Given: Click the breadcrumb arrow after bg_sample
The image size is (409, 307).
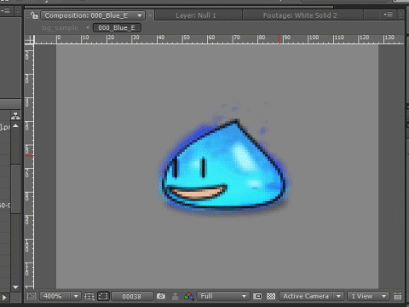Looking at the screenshot, I should [87, 27].
